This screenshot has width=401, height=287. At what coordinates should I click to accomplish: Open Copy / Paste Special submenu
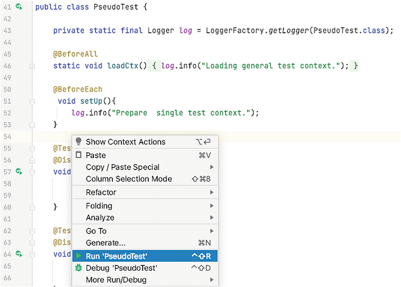[x=145, y=167]
